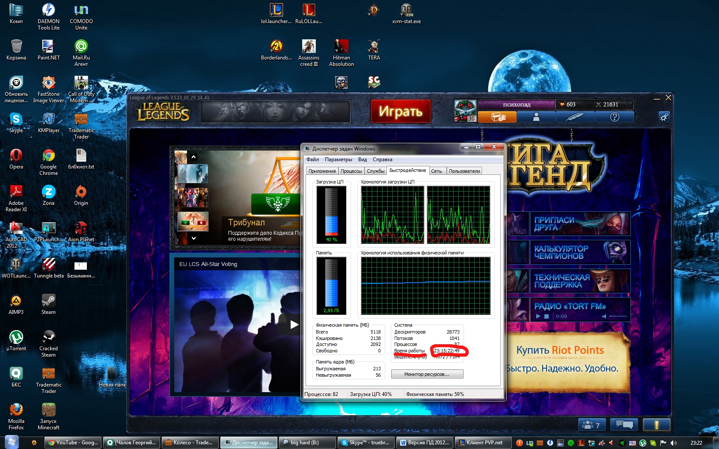The width and height of the screenshot is (719, 449).
Task: Open COMODO Unite desktop icon
Action: 81,17
